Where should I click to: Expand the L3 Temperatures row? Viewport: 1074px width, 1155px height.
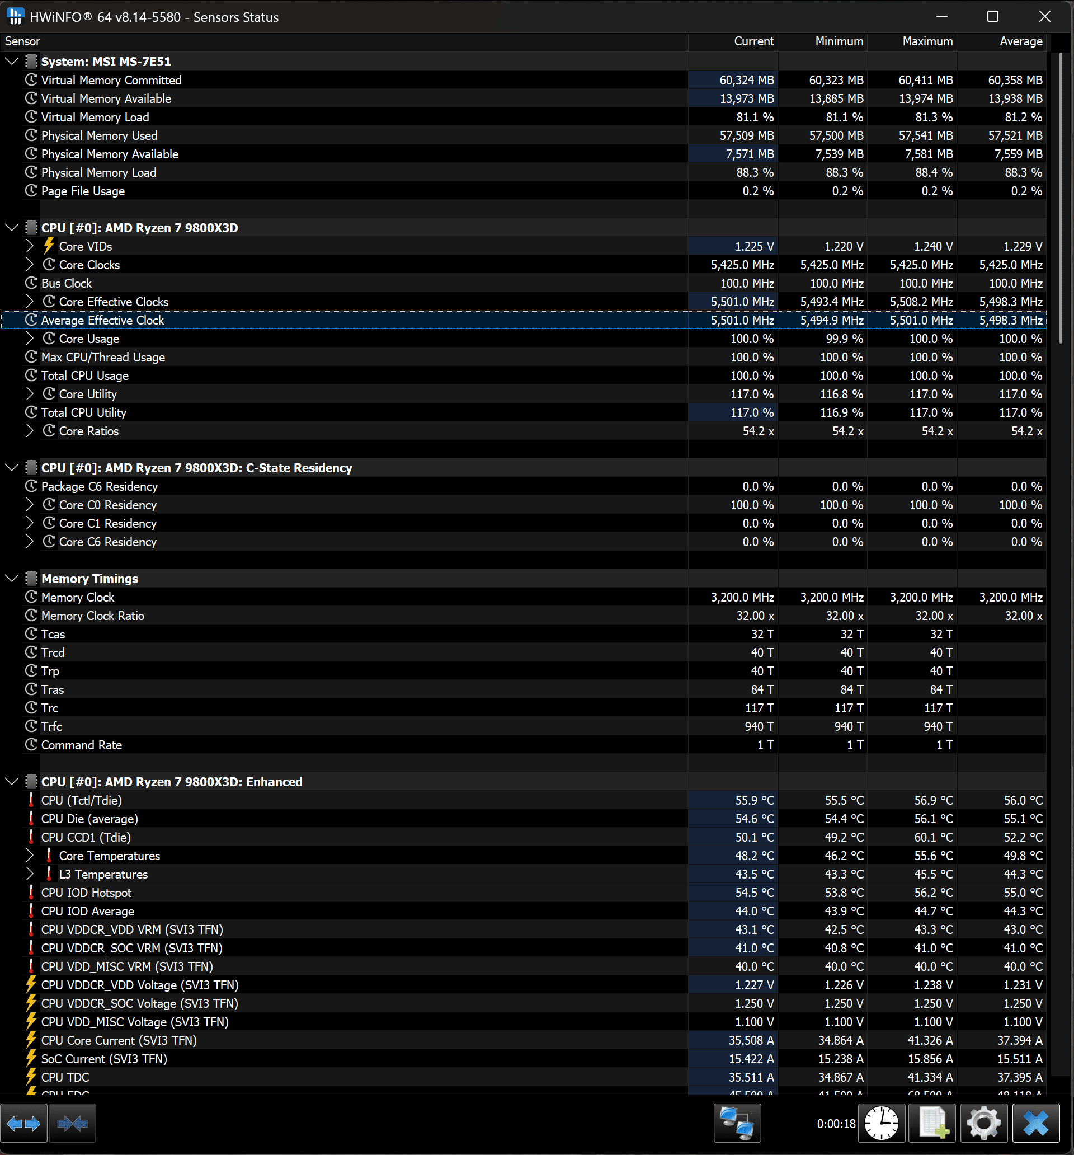click(x=30, y=874)
